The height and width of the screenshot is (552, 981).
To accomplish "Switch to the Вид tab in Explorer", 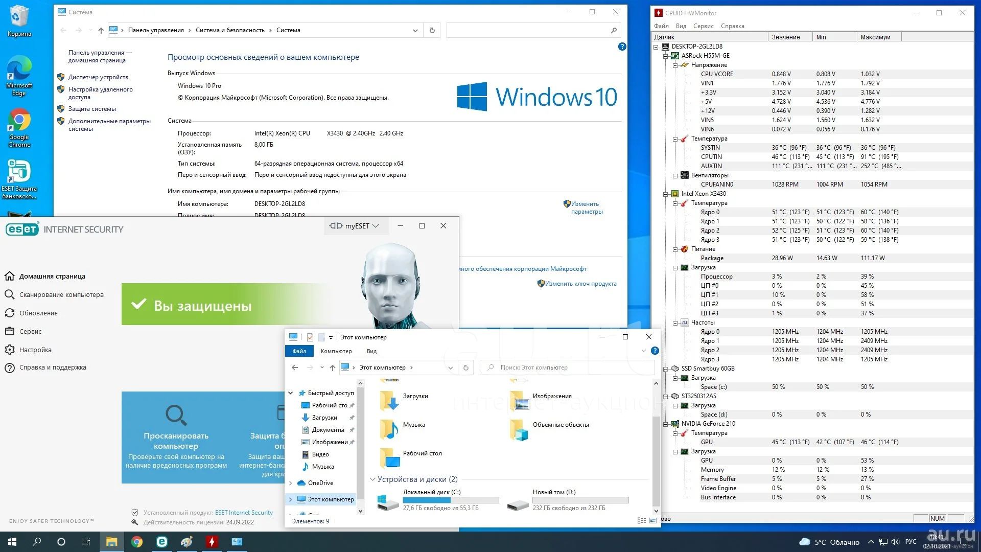I will point(371,351).
